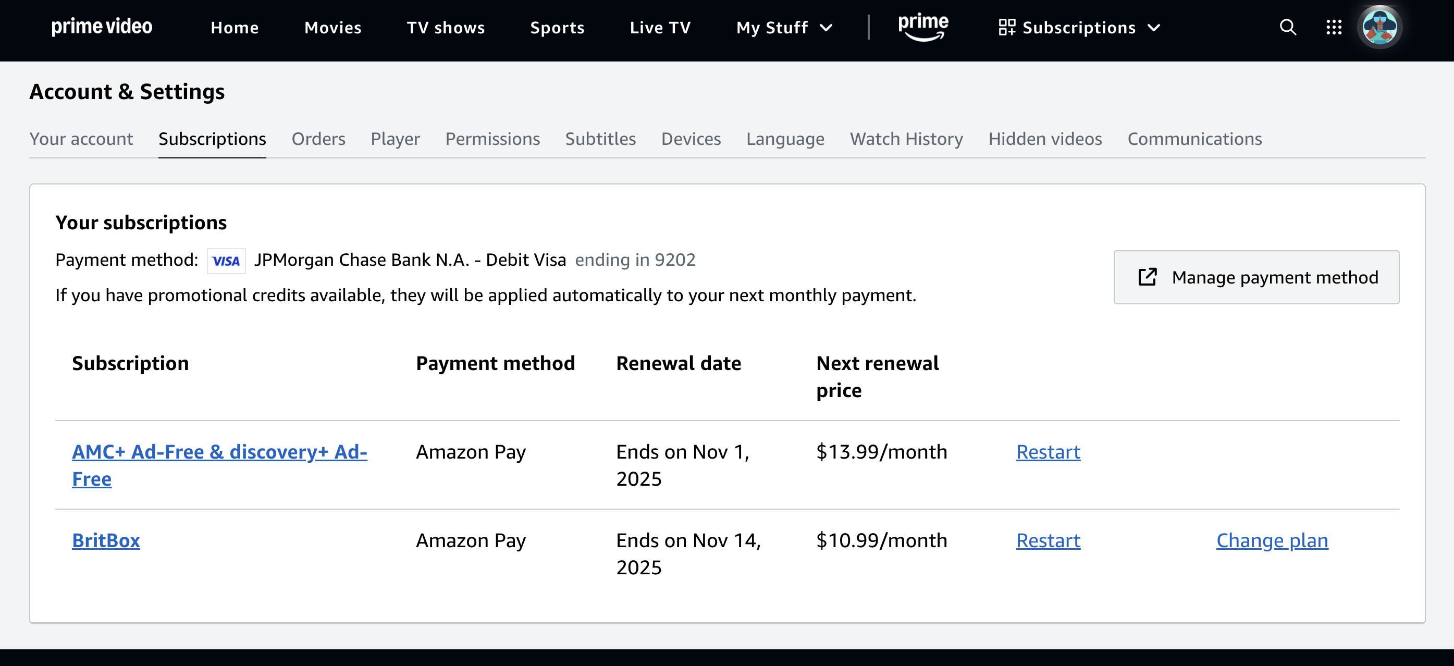Viewport: 1454px width, 666px height.
Task: Open the Your account tab
Action: click(x=81, y=139)
